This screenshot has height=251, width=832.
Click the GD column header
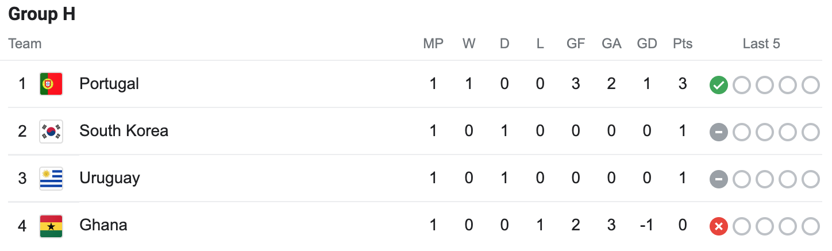point(647,44)
